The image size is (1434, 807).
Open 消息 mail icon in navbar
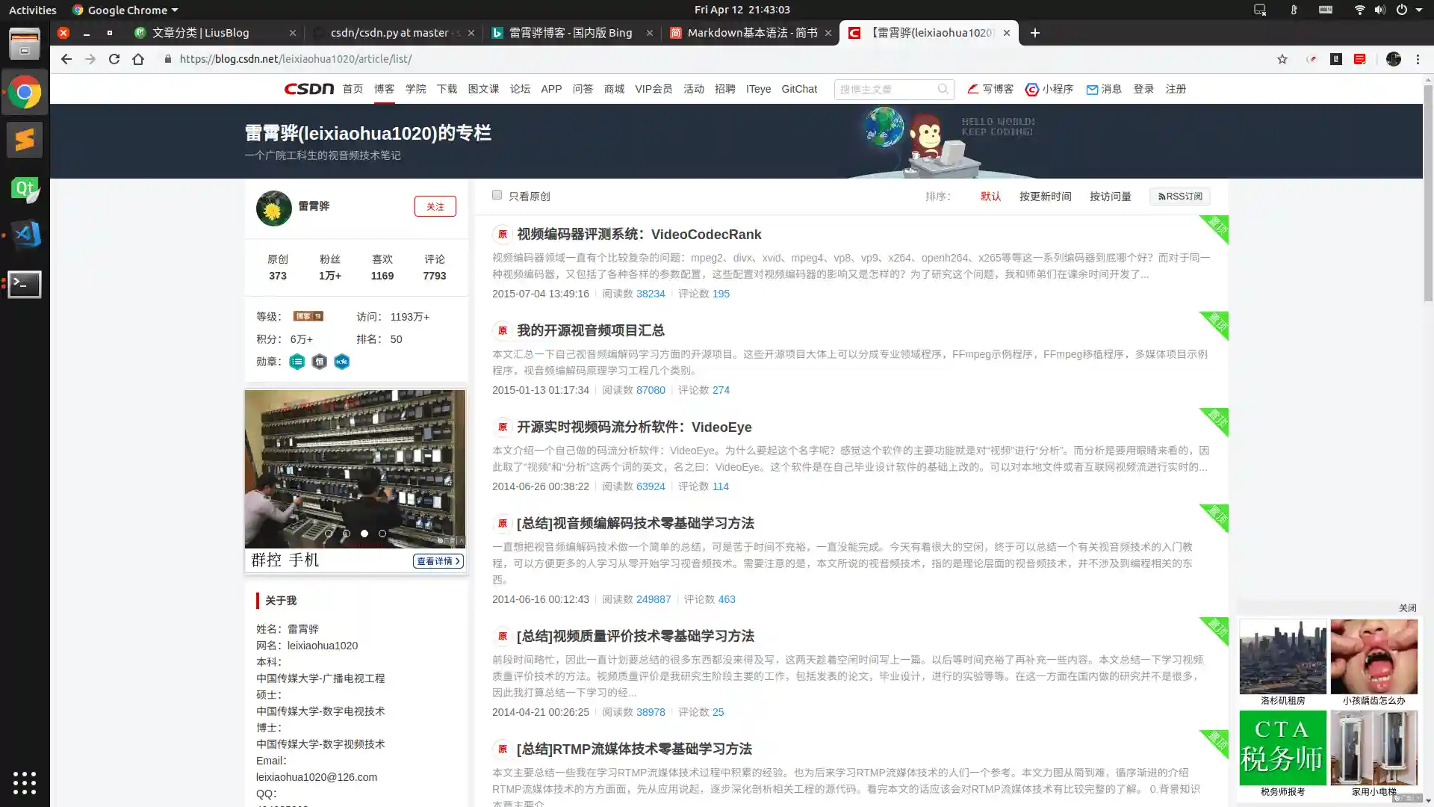pyautogui.click(x=1104, y=89)
